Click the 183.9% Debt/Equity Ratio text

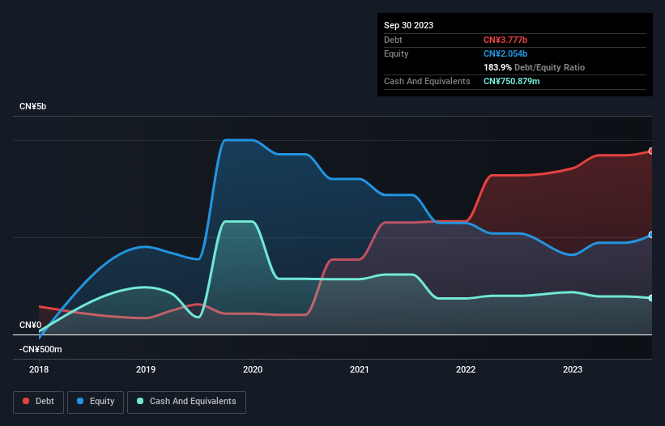coord(534,67)
